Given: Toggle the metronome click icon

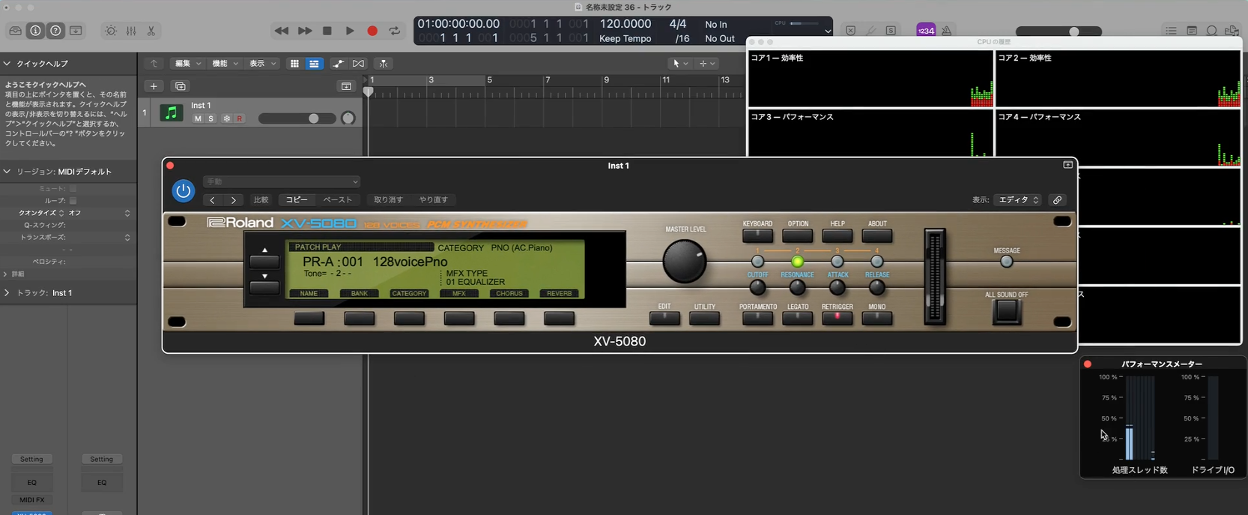Looking at the screenshot, I should 947,31.
